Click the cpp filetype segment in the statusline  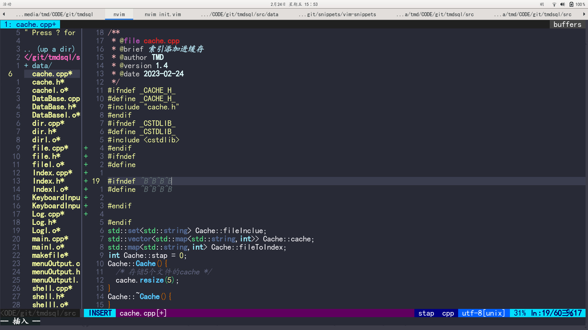(448, 313)
